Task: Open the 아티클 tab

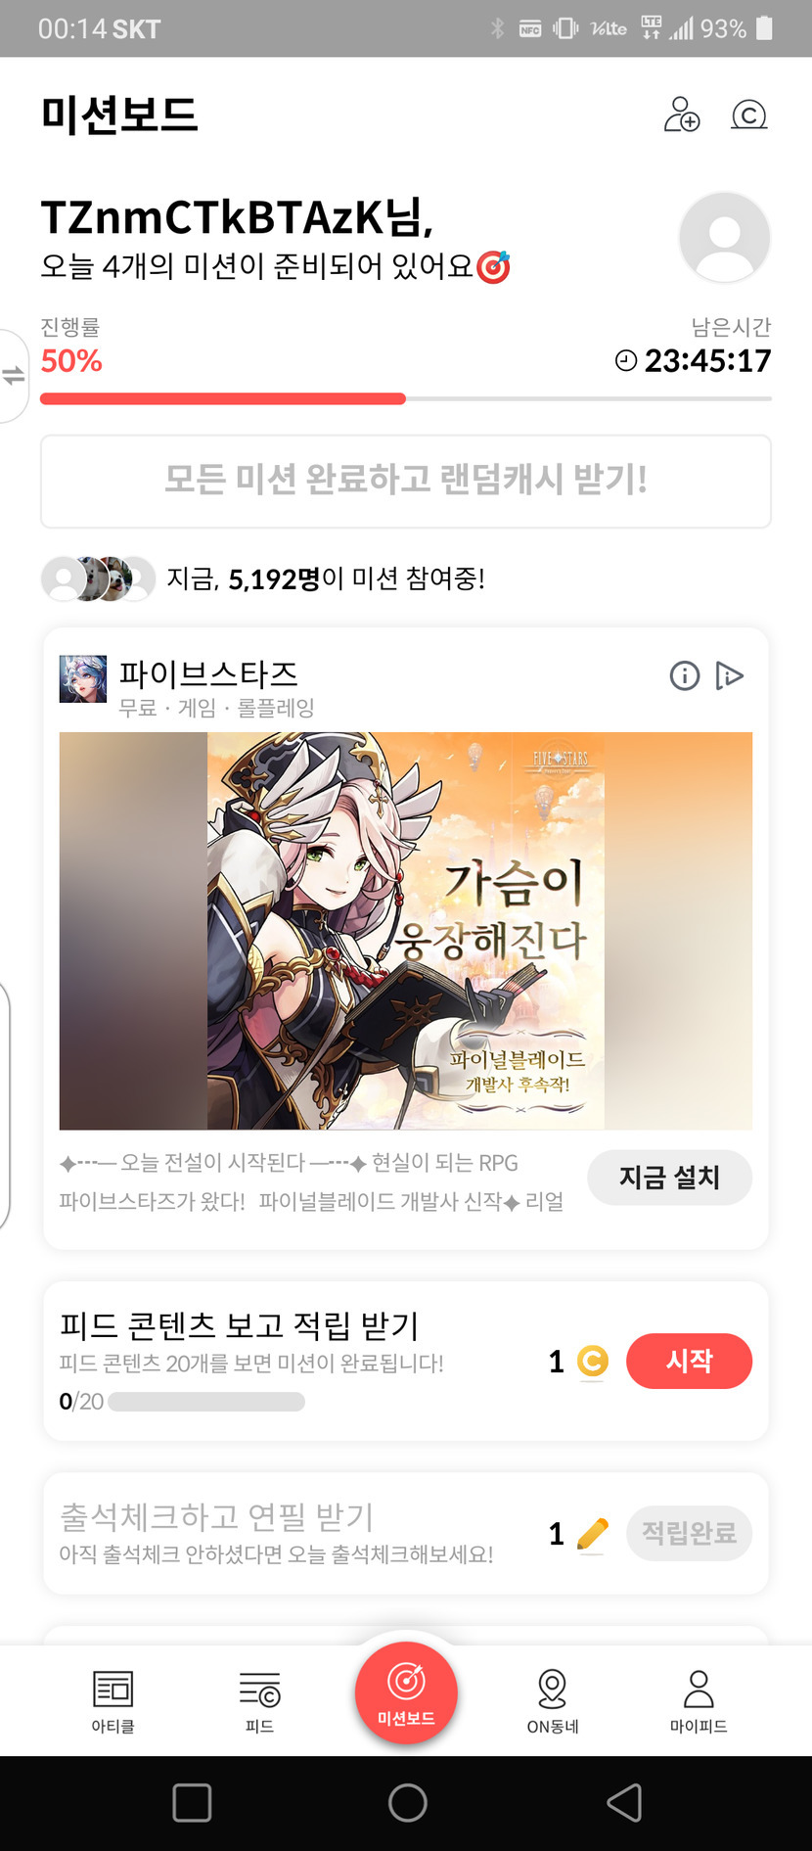Action: (x=113, y=1701)
